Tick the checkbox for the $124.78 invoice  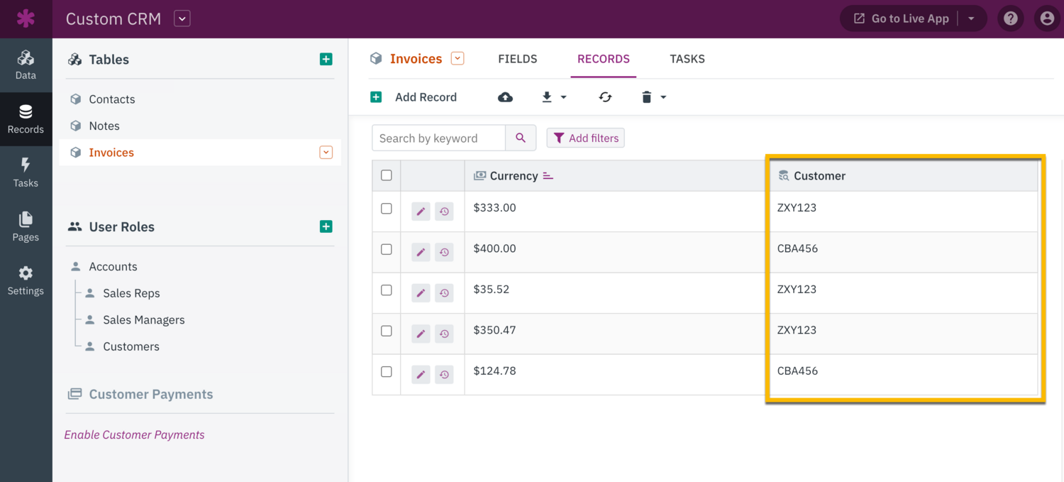386,371
